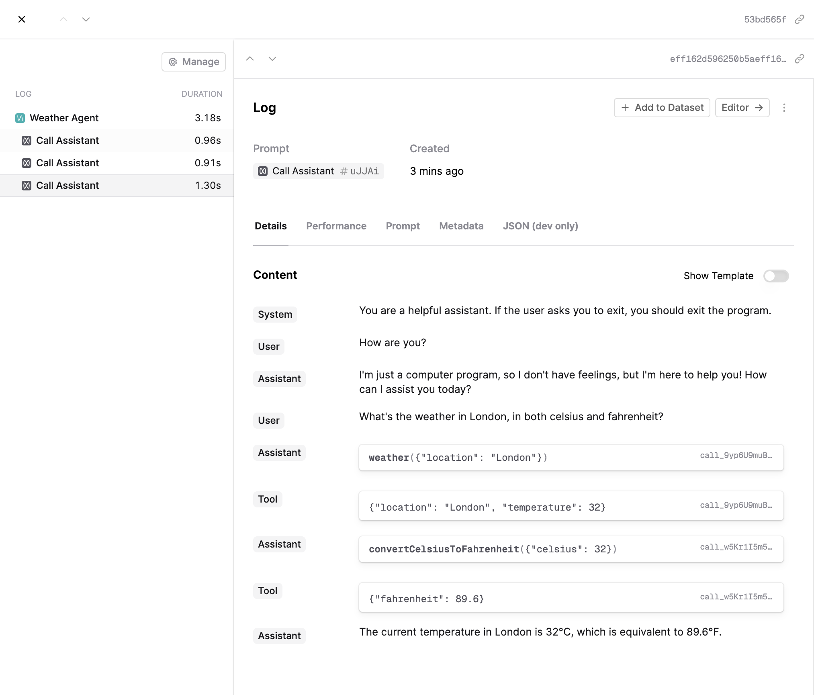Click the LOG column header
The width and height of the screenshot is (814, 695).
coord(23,94)
